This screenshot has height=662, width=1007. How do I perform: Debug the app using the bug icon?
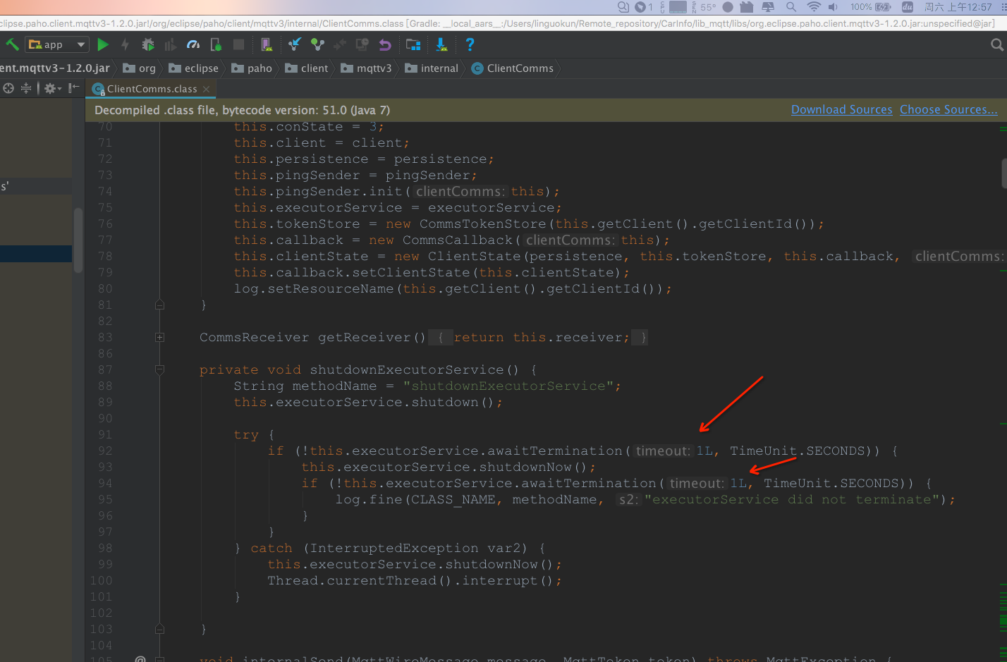148,44
